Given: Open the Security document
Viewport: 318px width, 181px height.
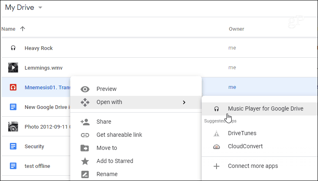Looking at the screenshot, I should pyautogui.click(x=34, y=147).
